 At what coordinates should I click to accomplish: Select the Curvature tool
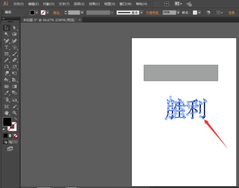(15, 41)
